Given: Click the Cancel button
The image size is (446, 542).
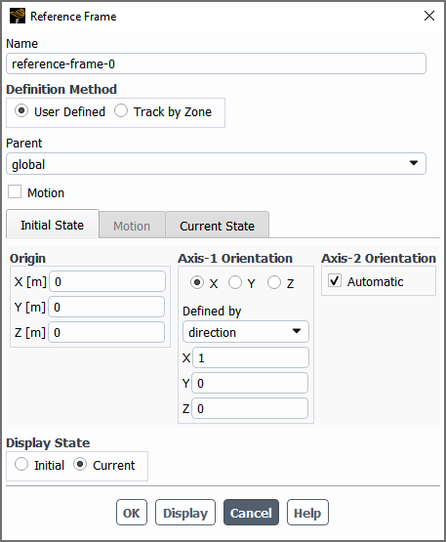Looking at the screenshot, I should point(251,513).
